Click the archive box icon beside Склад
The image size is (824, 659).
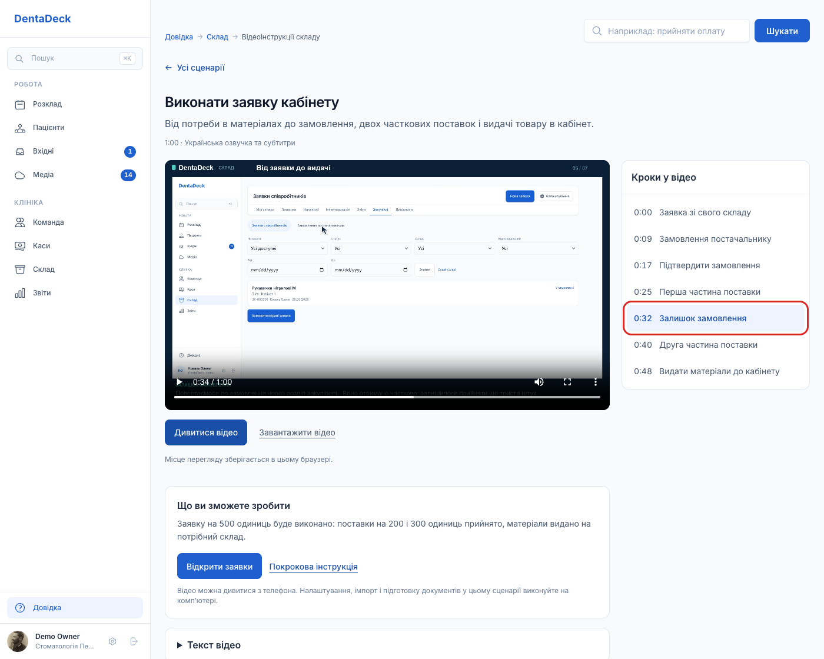pyautogui.click(x=20, y=269)
